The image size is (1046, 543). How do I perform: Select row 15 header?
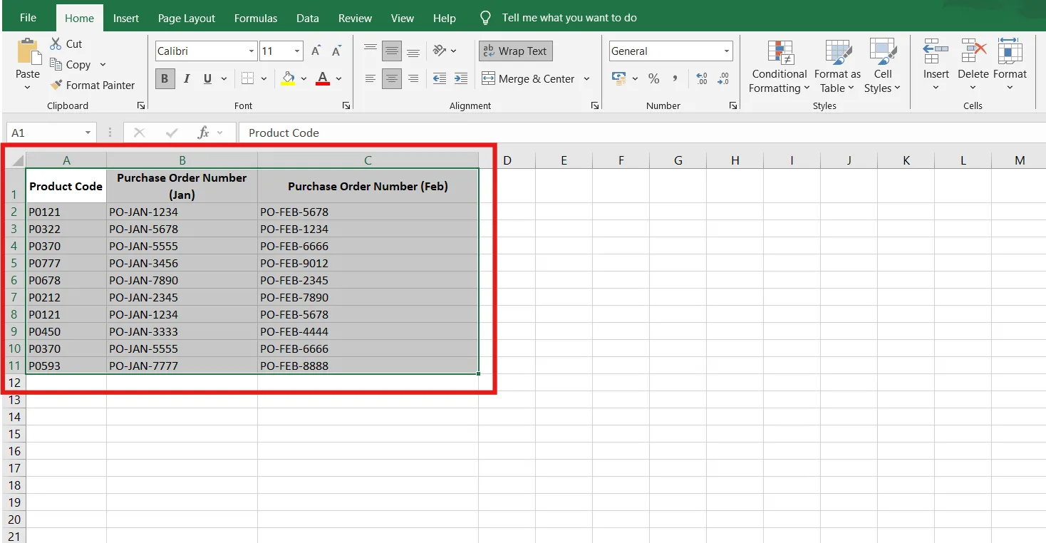point(14,434)
